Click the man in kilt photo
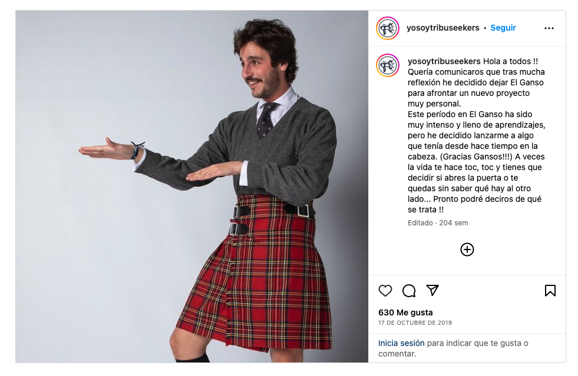Image resolution: width=578 pixels, height=376 pixels. tap(191, 187)
